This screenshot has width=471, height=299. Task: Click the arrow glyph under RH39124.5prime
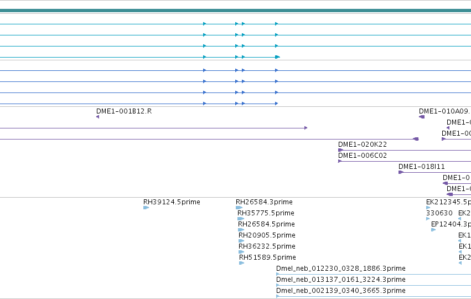[146, 208]
